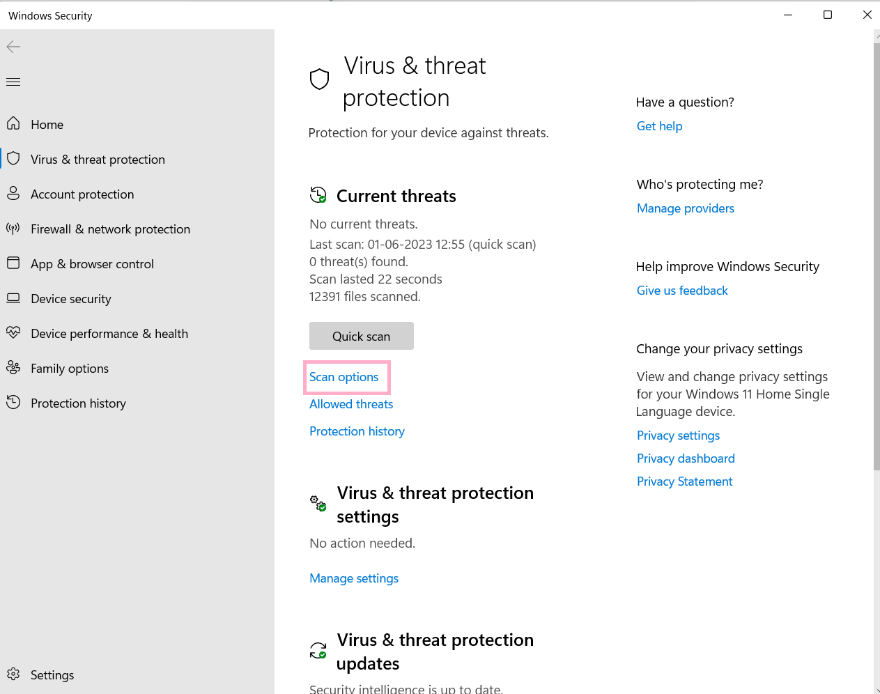Image resolution: width=880 pixels, height=694 pixels.
Task: Click the Firewall network antenna icon
Action: coord(13,229)
